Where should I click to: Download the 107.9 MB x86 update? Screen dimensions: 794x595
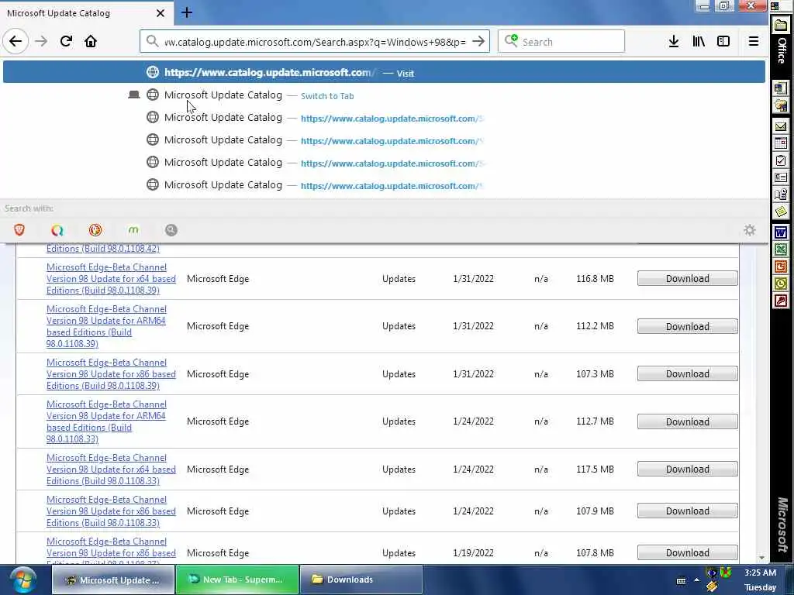[x=687, y=511]
